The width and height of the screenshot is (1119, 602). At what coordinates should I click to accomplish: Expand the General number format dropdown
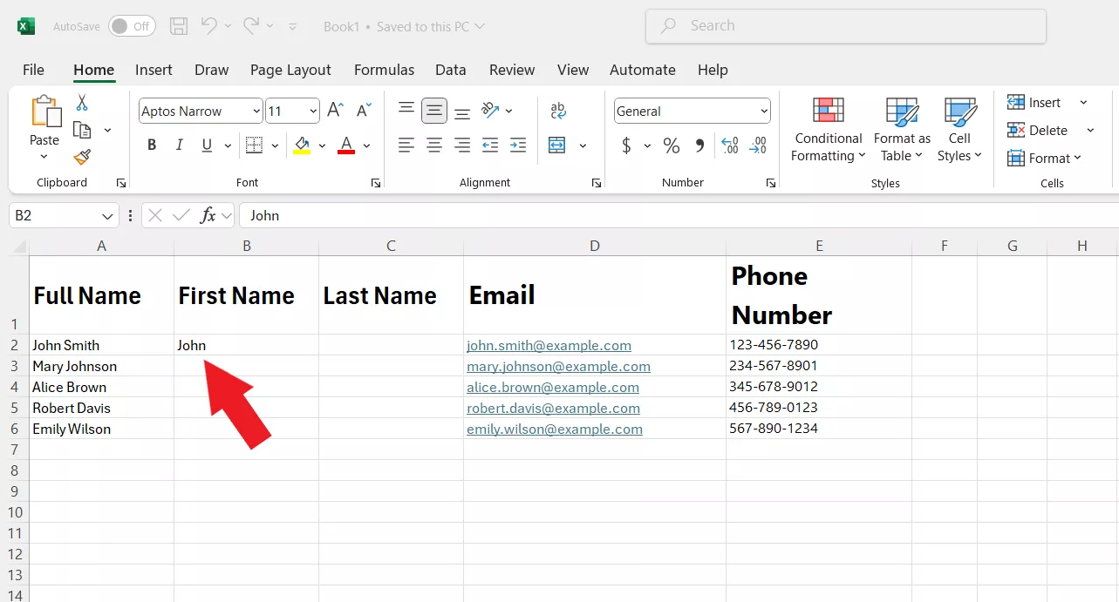[764, 111]
